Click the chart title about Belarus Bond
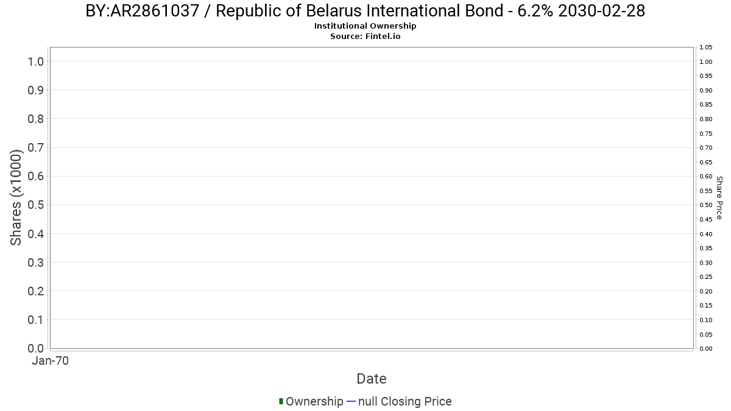This screenshot has height=411, width=731. tap(365, 11)
